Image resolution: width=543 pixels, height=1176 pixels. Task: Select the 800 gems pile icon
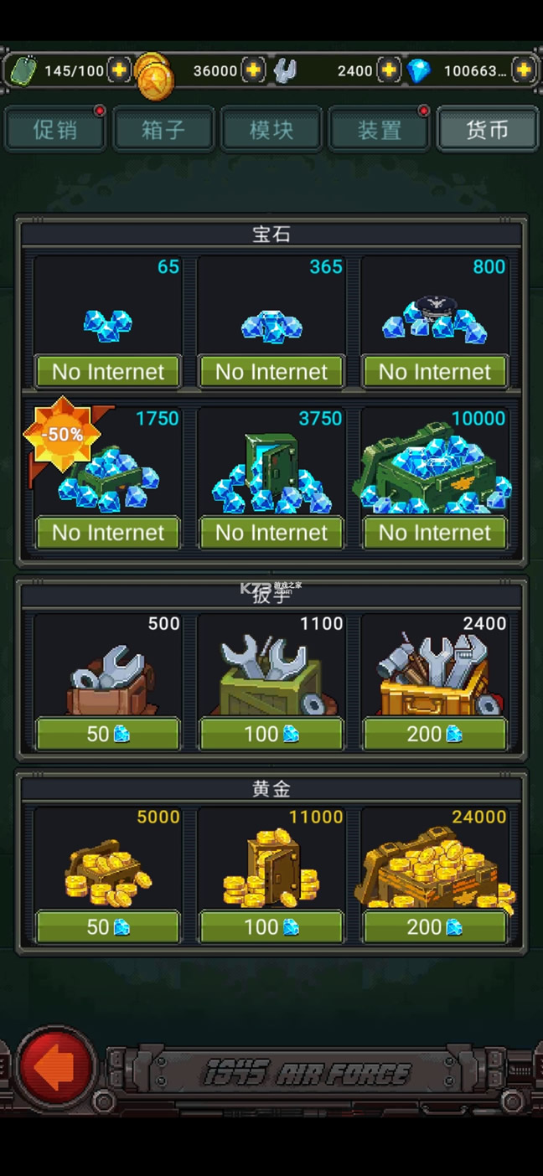tap(435, 318)
